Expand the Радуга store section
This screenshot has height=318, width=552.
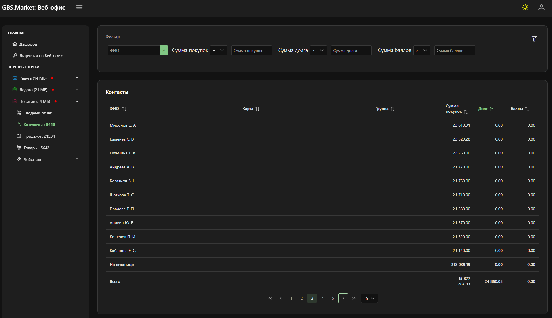pyautogui.click(x=77, y=78)
